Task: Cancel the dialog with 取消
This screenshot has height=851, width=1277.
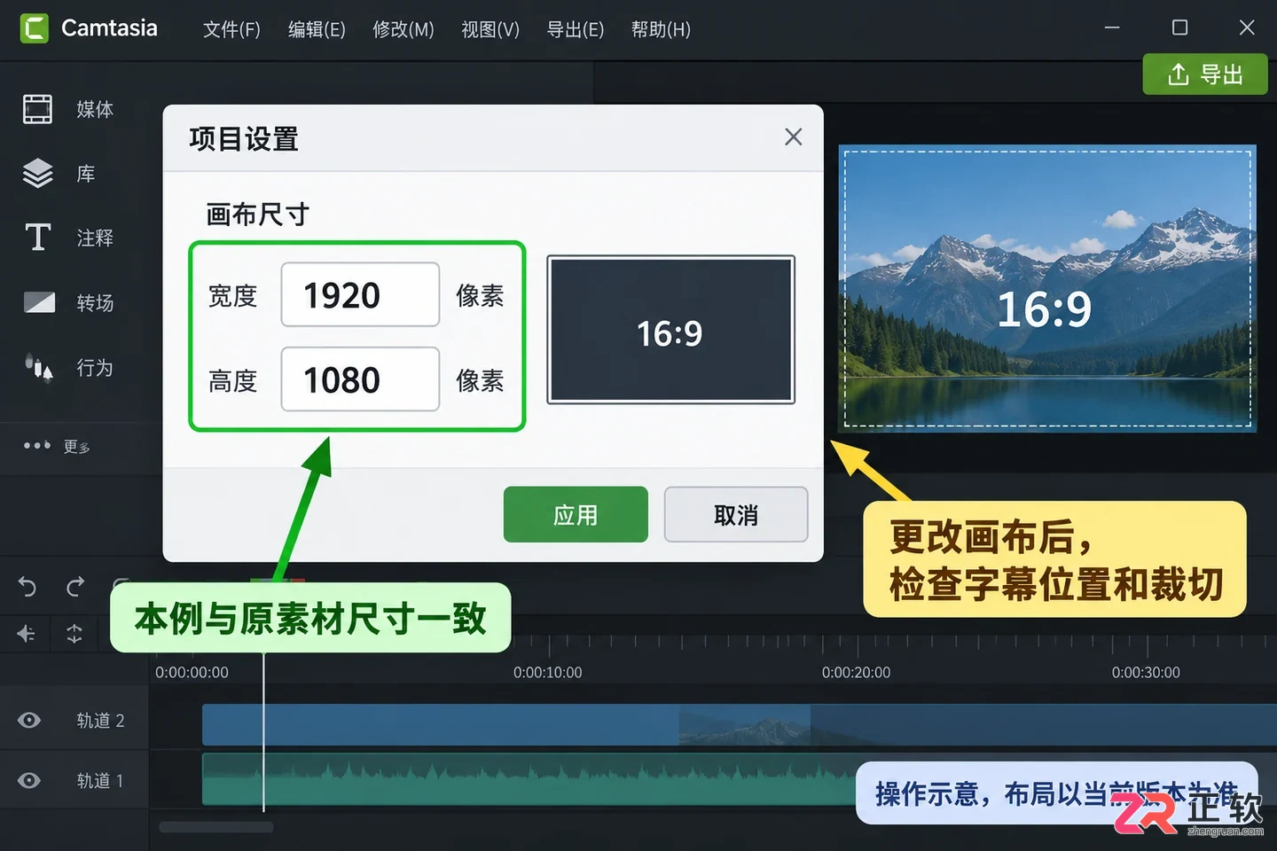Action: point(736,514)
